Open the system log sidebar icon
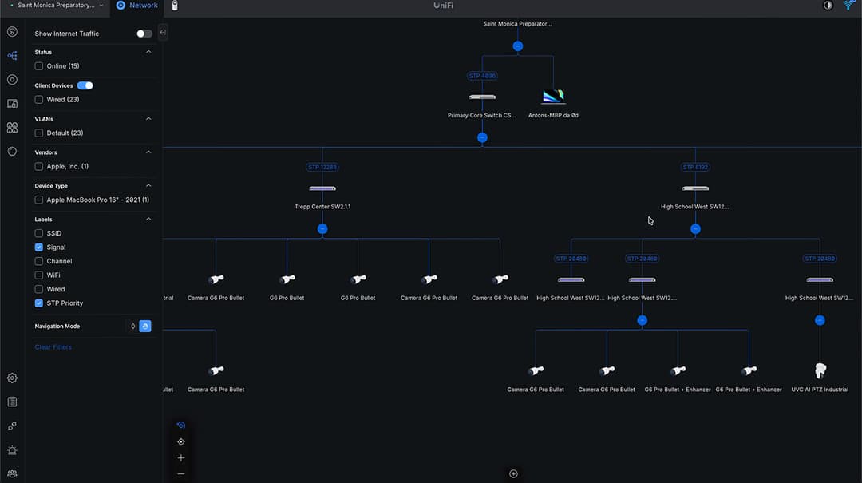 tap(12, 402)
